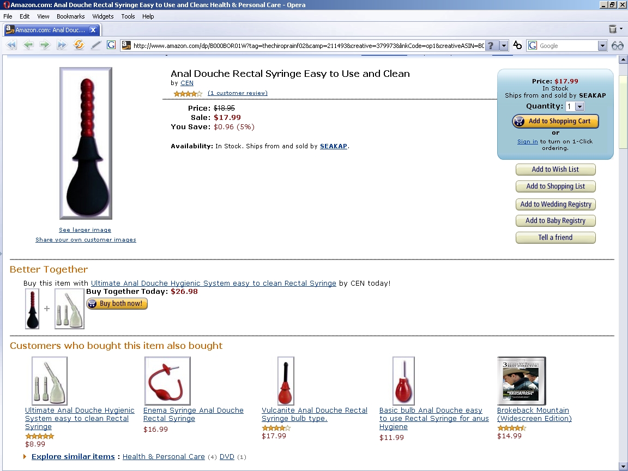Click the Fast Forward toolbar icon
The image size is (628, 471).
click(x=62, y=45)
